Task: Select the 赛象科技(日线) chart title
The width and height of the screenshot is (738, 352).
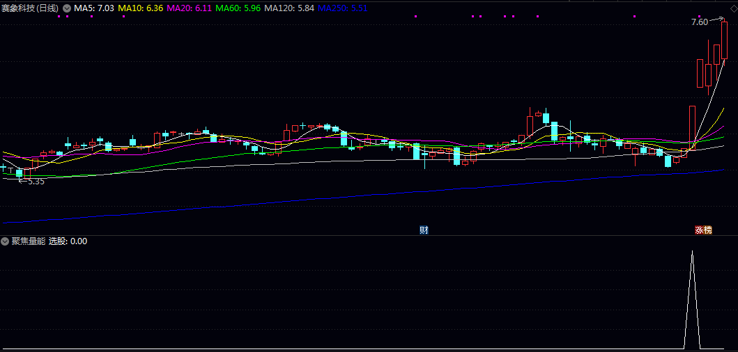Action: pos(31,8)
